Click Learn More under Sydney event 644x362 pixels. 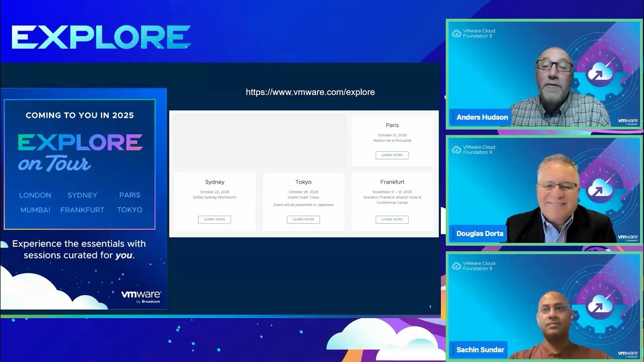[x=214, y=220]
